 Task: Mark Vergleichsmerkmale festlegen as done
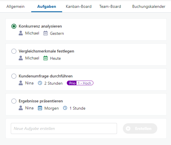pos(14,51)
